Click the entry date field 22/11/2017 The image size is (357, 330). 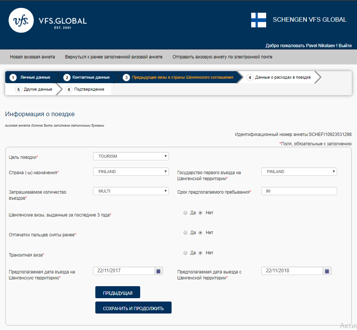[124, 271]
